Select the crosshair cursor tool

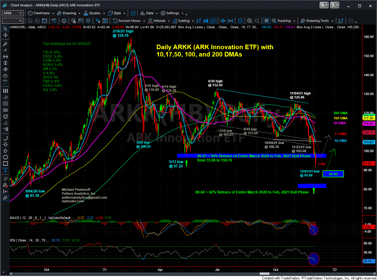click(x=5, y=36)
